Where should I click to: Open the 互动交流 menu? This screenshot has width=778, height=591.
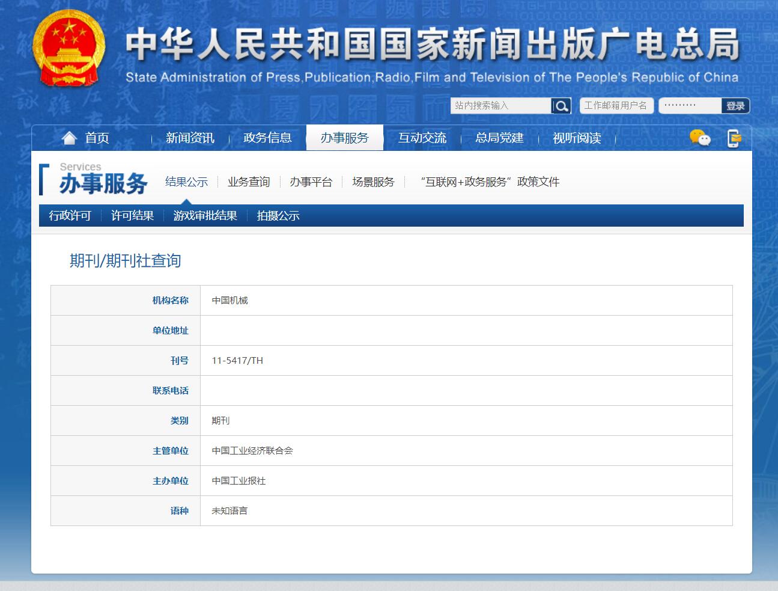coord(422,138)
